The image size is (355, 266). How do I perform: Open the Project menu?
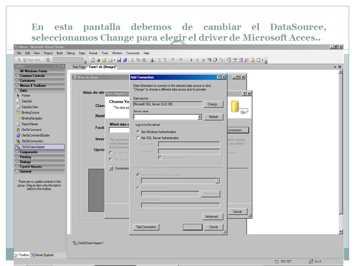click(x=48, y=53)
